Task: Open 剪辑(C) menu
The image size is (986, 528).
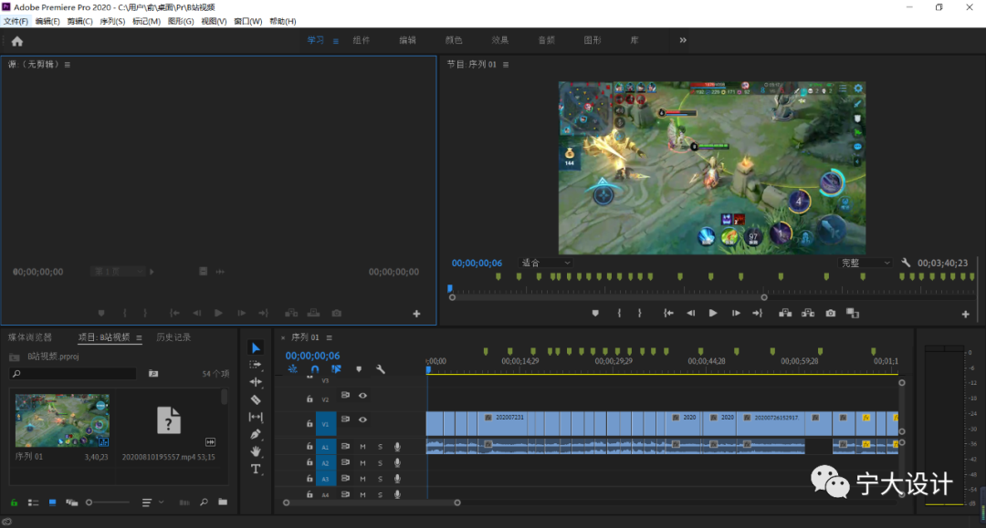Action: pyautogui.click(x=79, y=21)
